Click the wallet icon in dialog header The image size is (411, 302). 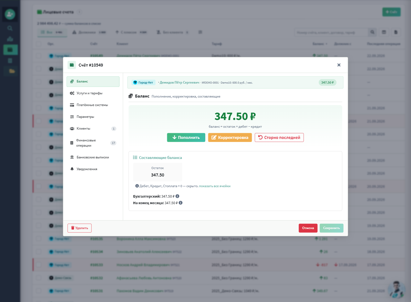[x=72, y=65]
